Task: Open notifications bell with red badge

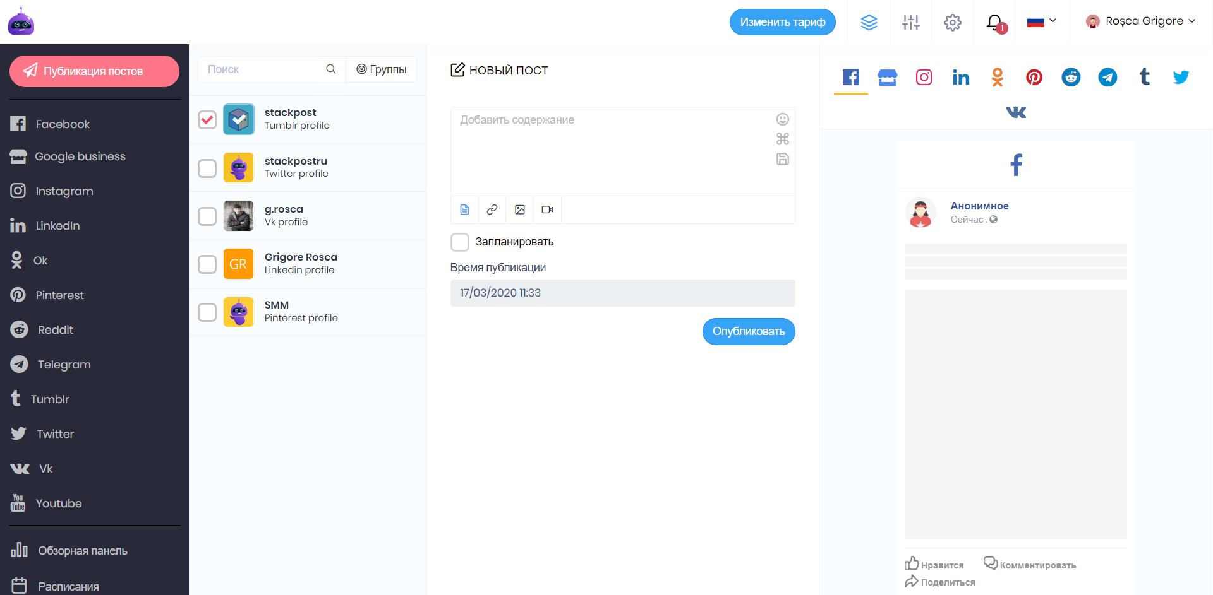Action: (996, 23)
